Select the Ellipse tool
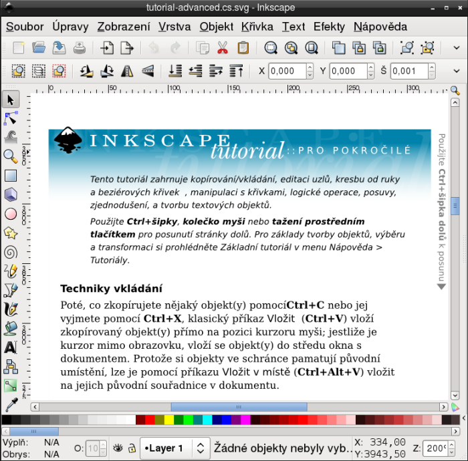The height and width of the screenshot is (461, 468). [11, 214]
